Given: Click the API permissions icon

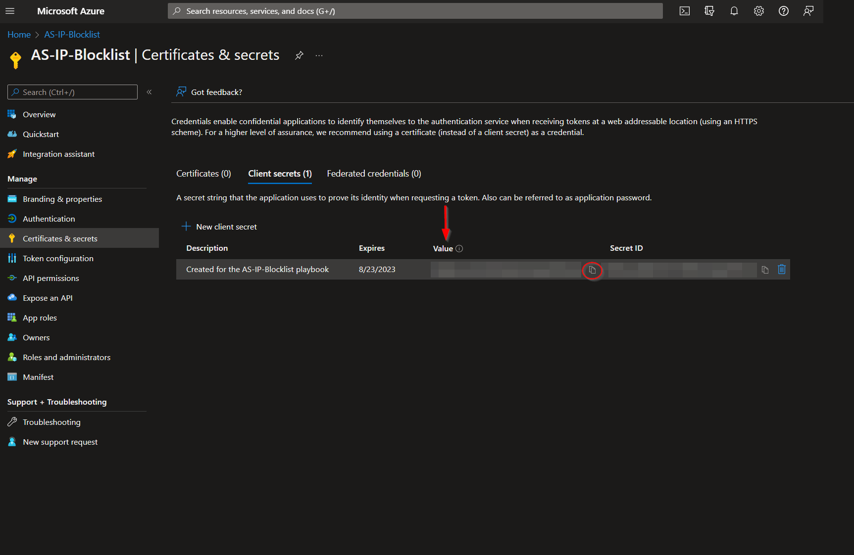Looking at the screenshot, I should tap(12, 278).
